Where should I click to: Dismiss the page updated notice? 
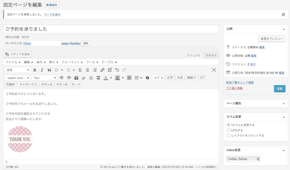[283, 14]
